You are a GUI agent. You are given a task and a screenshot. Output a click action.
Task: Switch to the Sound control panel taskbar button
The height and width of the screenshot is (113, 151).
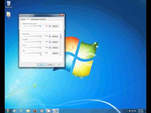(x=56, y=111)
